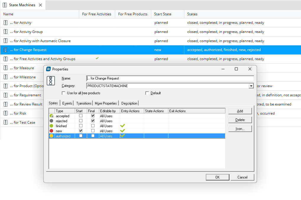Enable 'Use for all free products' checkbox
This screenshot has width=301, height=200.
click(x=64, y=93)
